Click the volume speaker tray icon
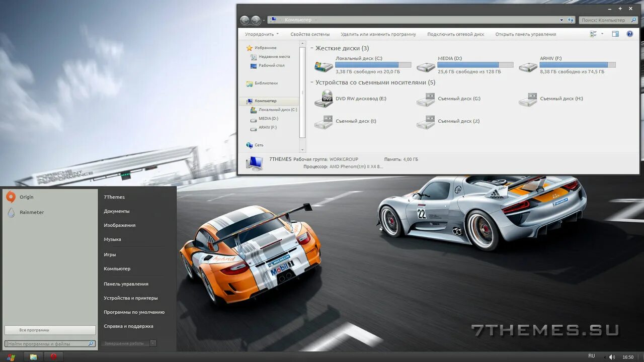 612,357
